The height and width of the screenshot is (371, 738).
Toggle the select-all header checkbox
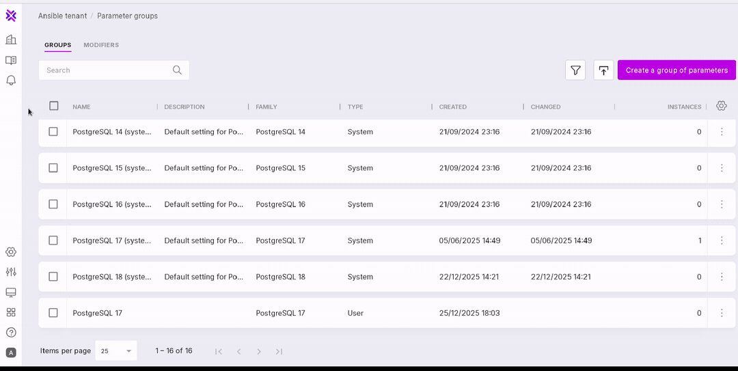tap(54, 106)
